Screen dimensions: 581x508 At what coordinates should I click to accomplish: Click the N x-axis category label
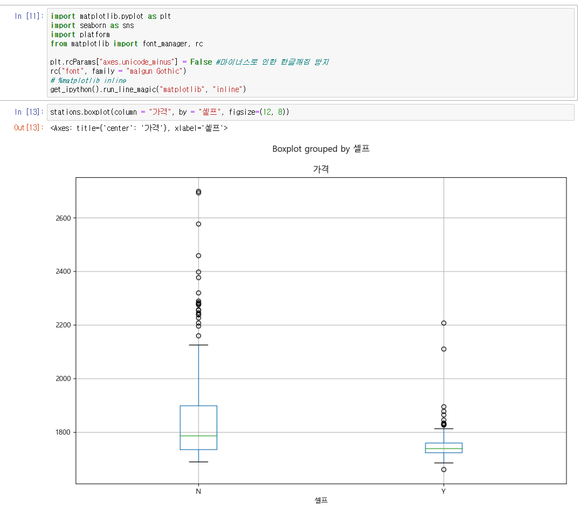click(x=198, y=491)
